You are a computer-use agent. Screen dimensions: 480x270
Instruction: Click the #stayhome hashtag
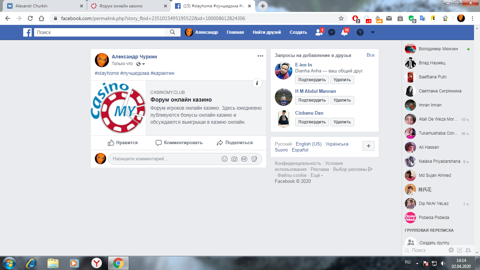(x=107, y=73)
